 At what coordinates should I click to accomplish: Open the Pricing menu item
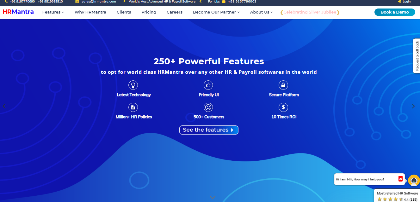pos(149,12)
